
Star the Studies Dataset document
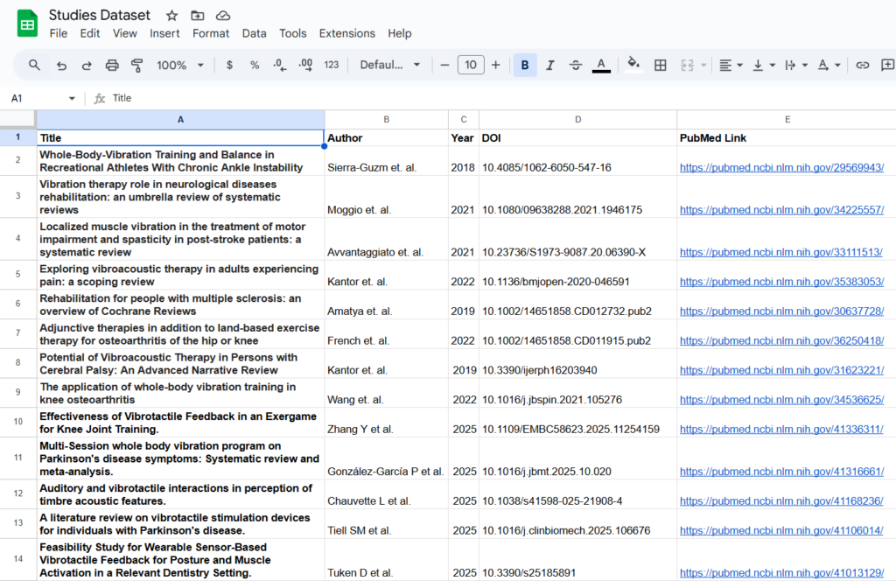pos(171,16)
